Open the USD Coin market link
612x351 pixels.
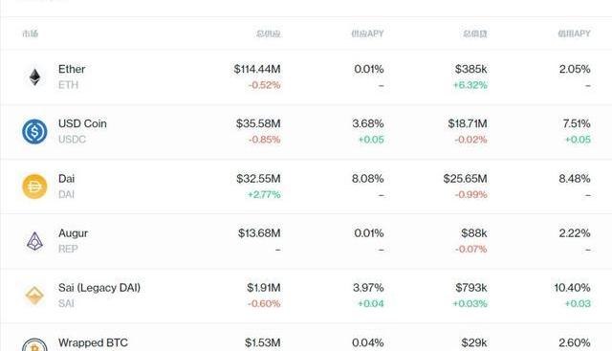(x=82, y=123)
